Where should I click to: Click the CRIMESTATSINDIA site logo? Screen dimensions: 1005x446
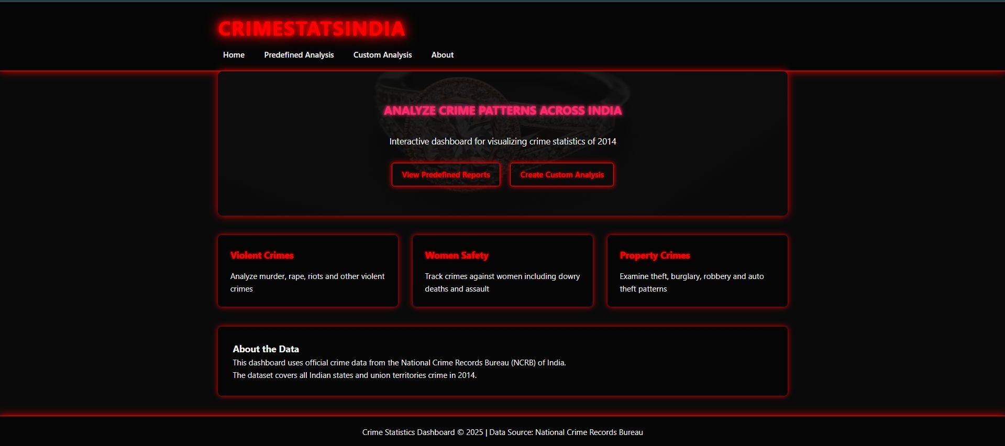coord(311,29)
